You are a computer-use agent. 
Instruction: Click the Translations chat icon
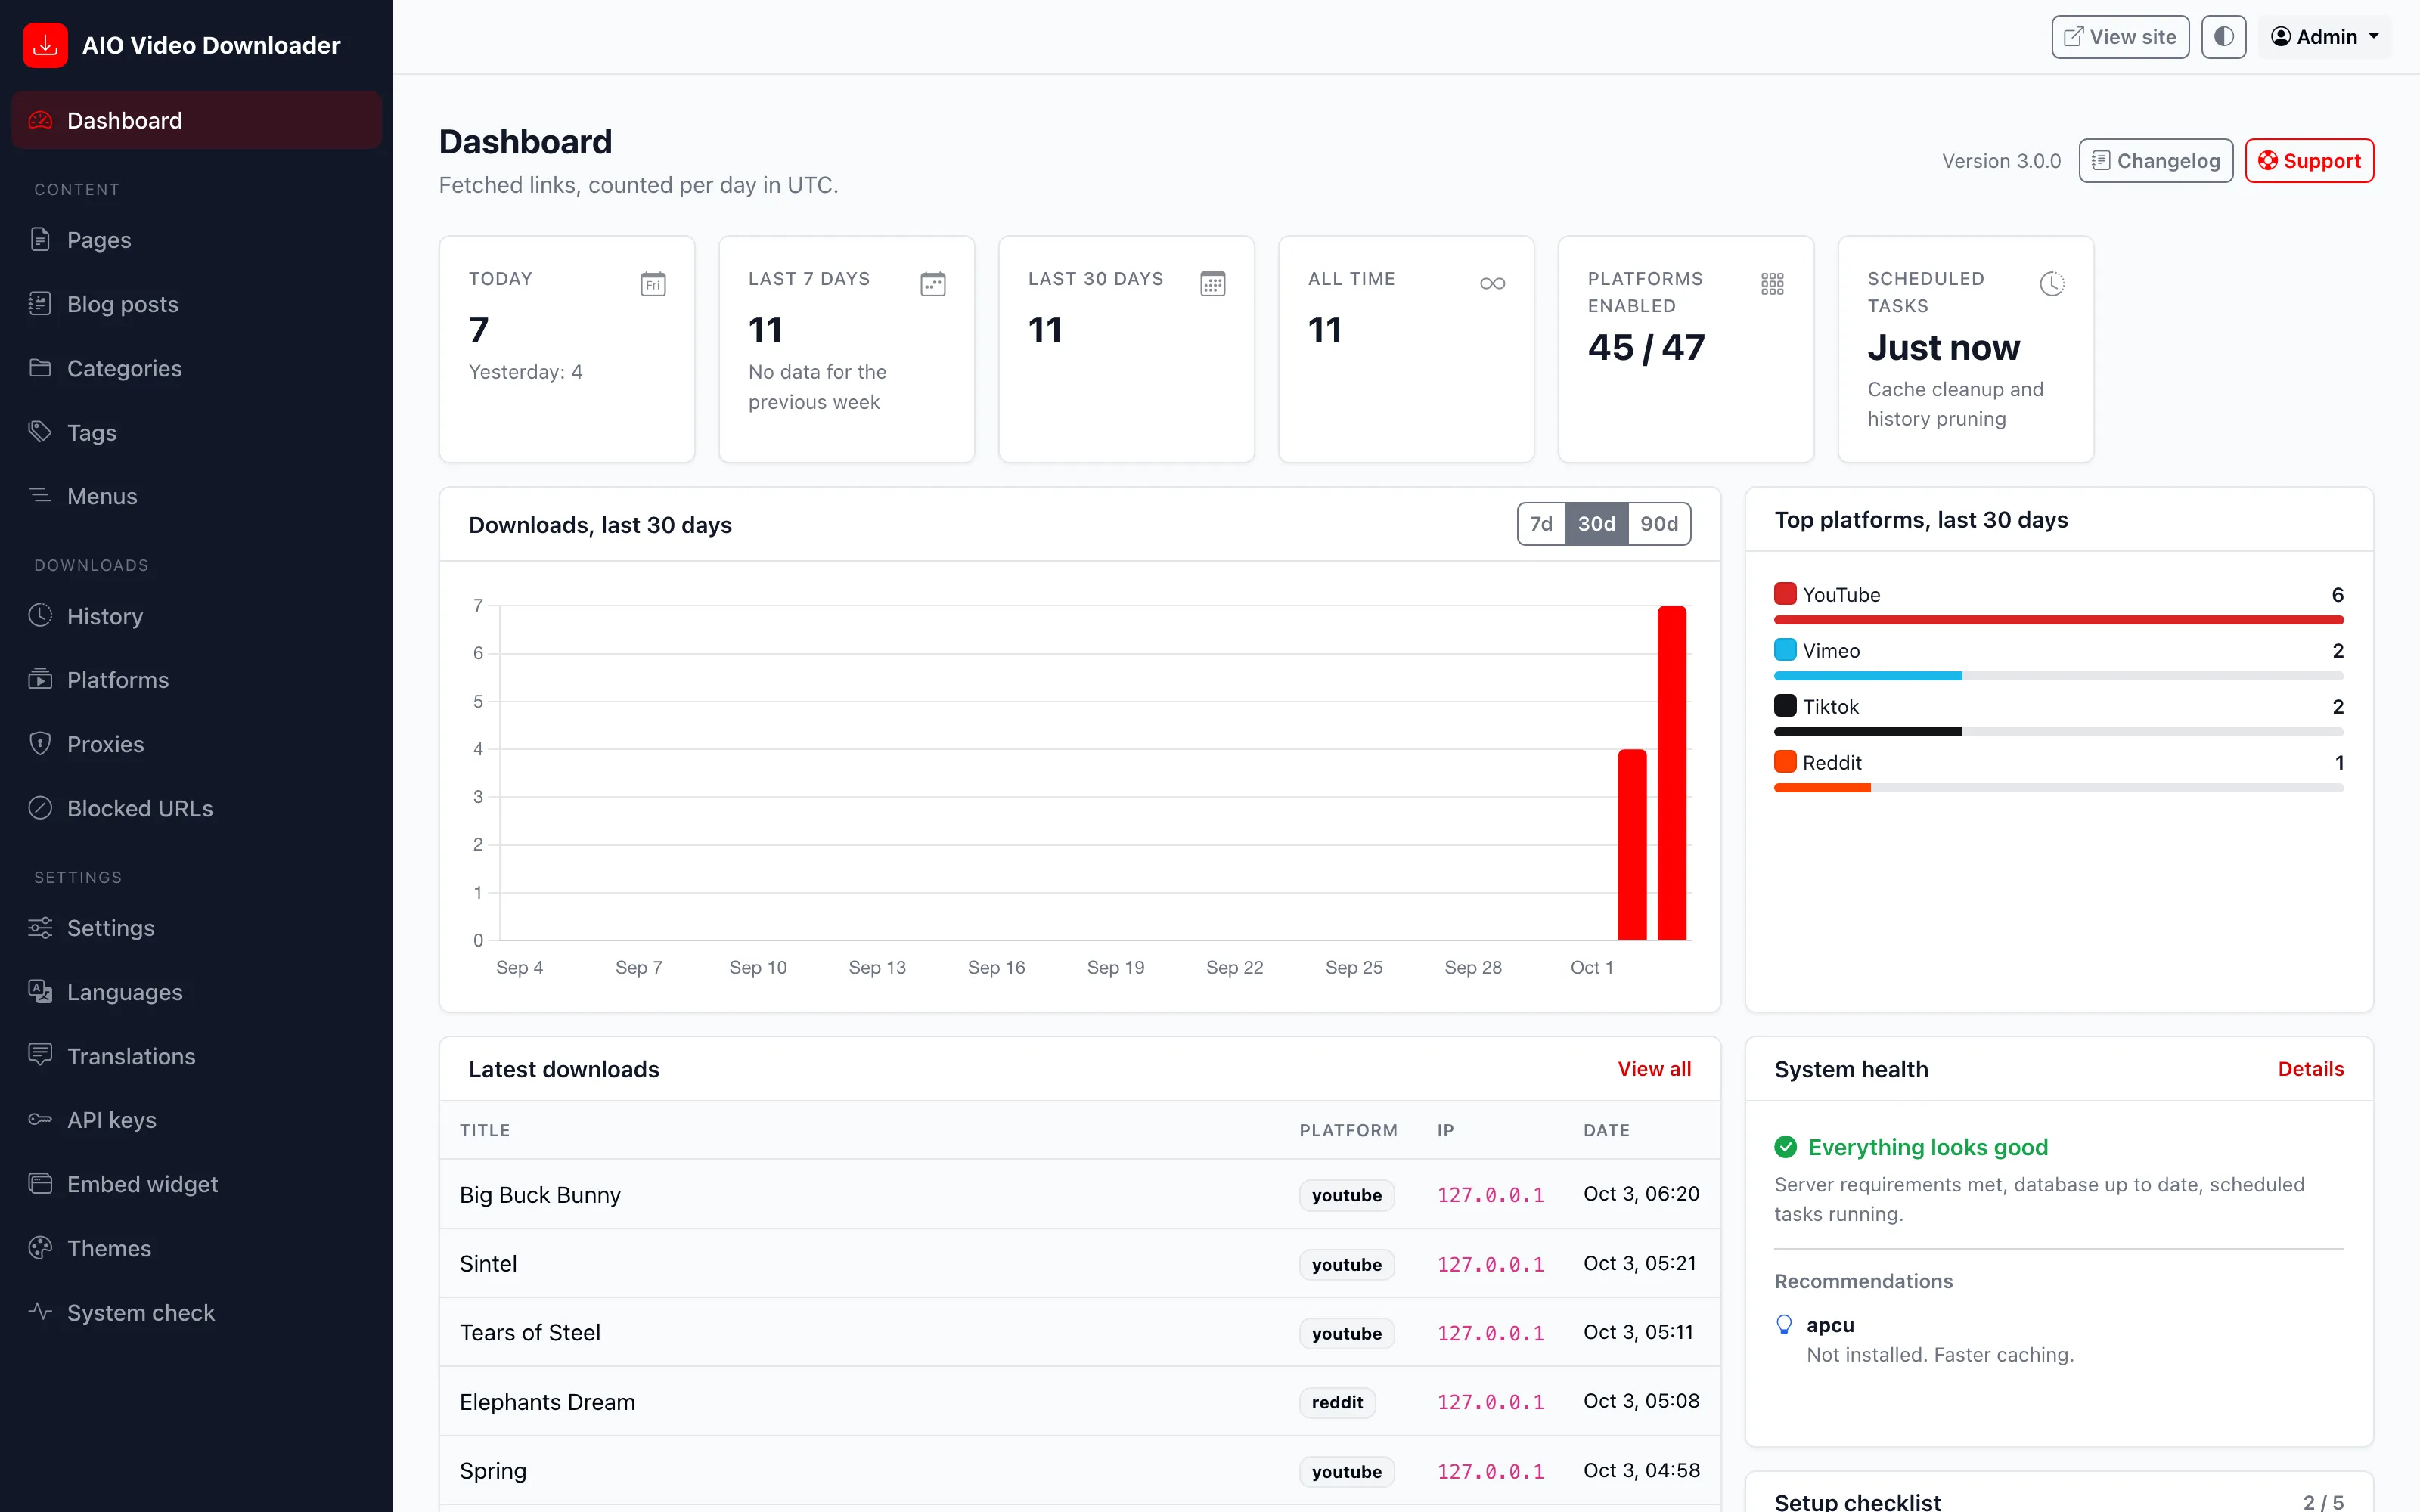coord(40,1055)
